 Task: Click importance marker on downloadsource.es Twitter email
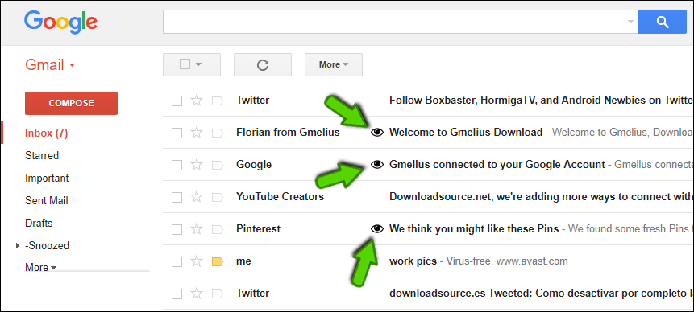pos(218,294)
